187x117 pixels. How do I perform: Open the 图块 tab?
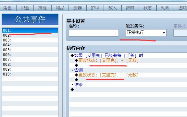pyautogui.click(x=181, y=8)
